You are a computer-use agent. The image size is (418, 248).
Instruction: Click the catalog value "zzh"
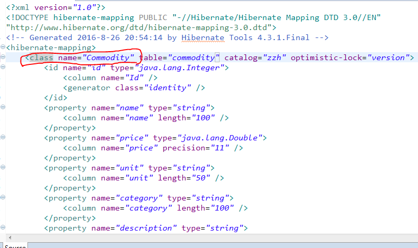[274, 58]
